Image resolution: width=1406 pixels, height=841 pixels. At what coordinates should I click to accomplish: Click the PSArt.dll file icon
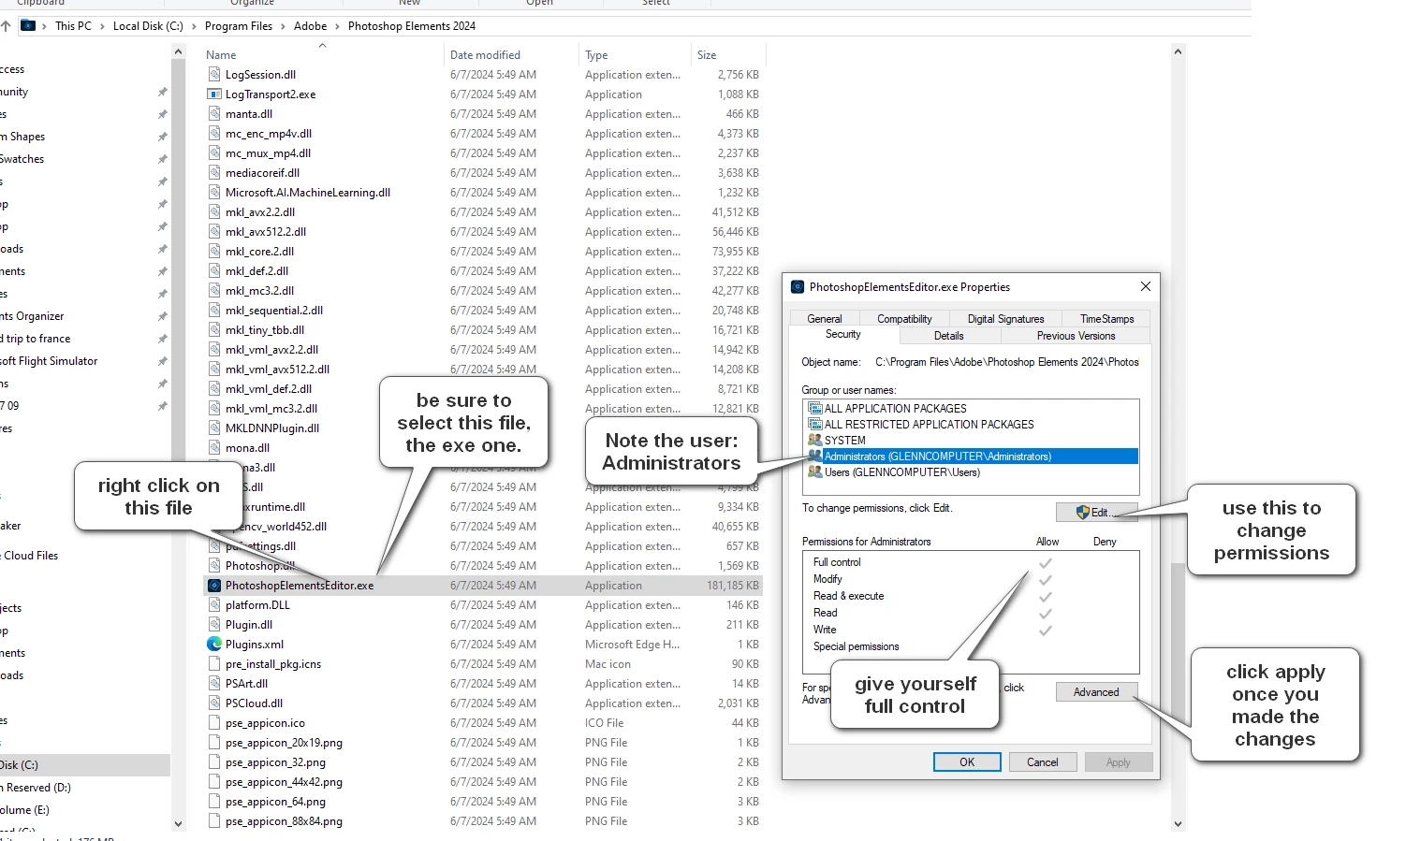pos(214,683)
